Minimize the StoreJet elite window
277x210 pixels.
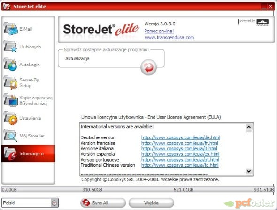(x=264, y=7)
